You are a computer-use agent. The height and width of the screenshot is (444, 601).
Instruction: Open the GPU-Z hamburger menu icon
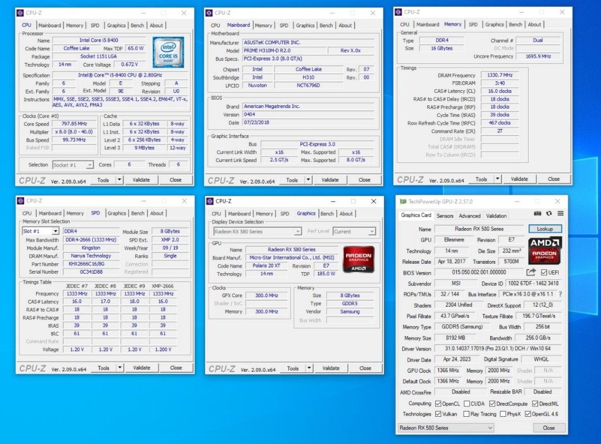[x=560, y=214]
